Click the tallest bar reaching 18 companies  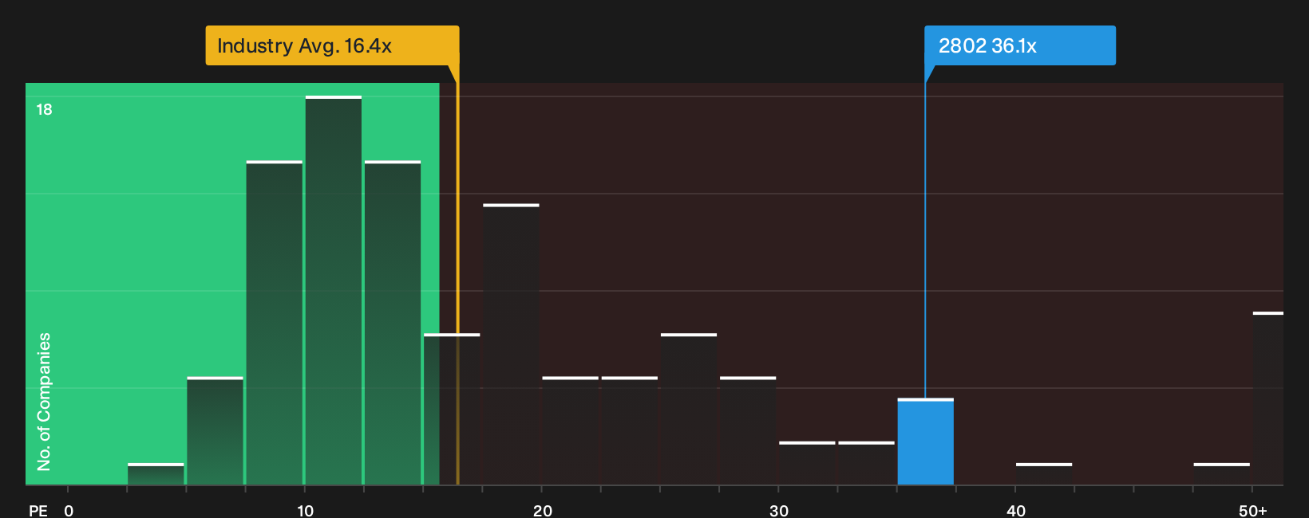pyautogui.click(x=334, y=290)
